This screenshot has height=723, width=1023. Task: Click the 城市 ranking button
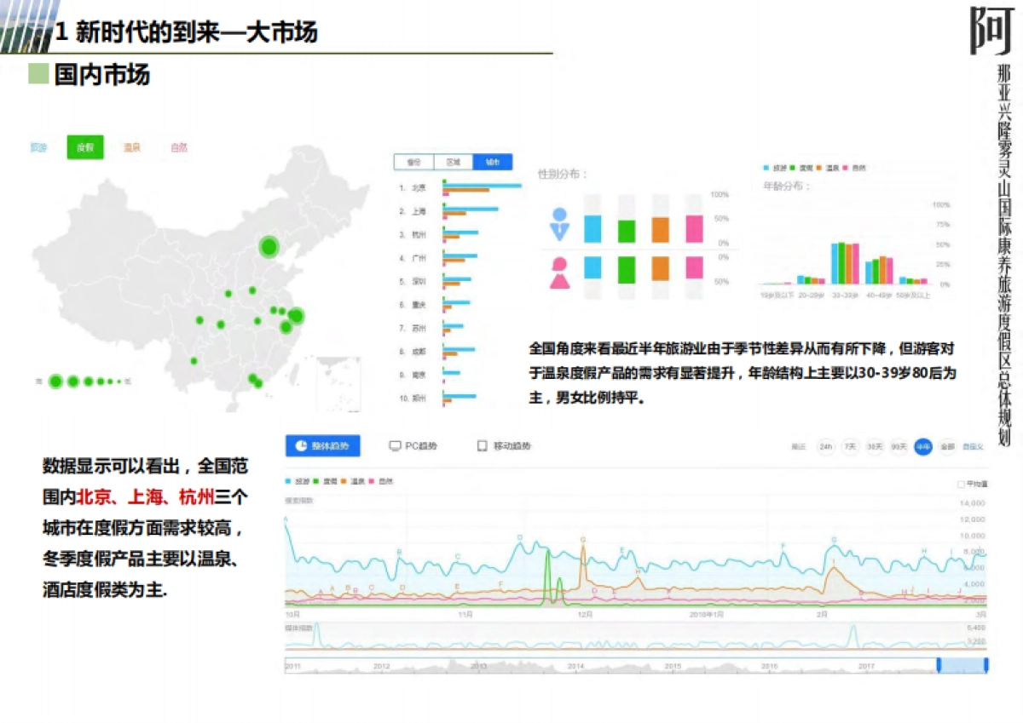point(493,161)
